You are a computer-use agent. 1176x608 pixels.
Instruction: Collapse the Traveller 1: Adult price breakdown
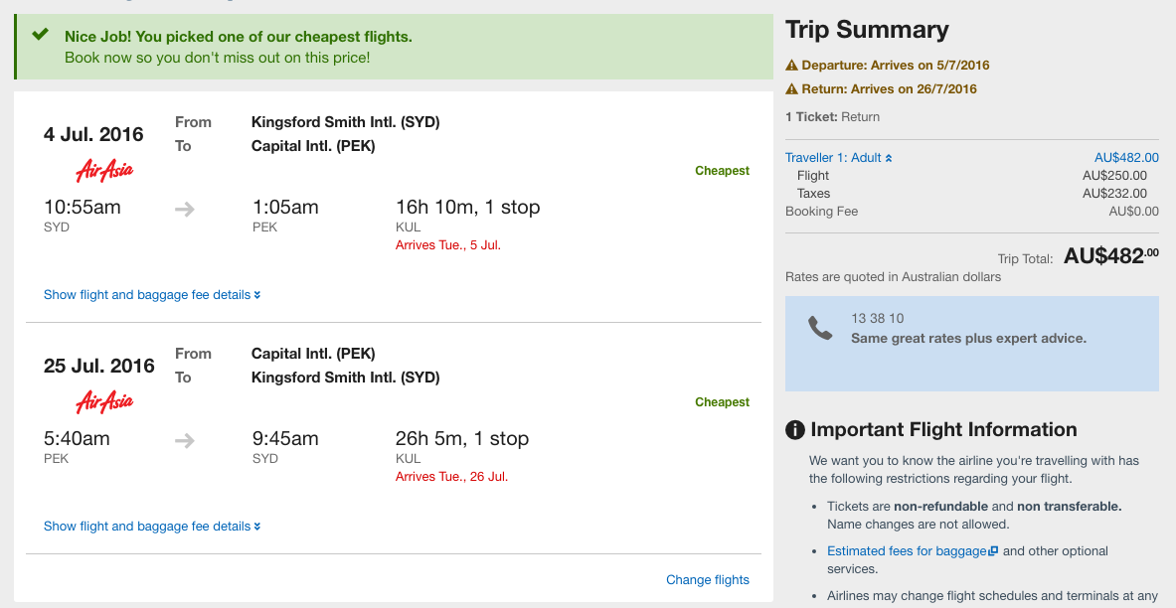click(838, 157)
